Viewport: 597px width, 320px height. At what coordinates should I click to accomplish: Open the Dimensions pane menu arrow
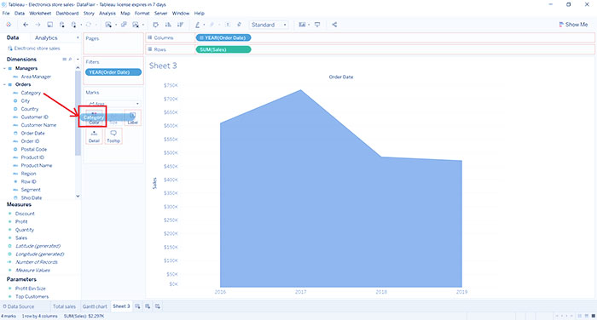click(x=78, y=60)
